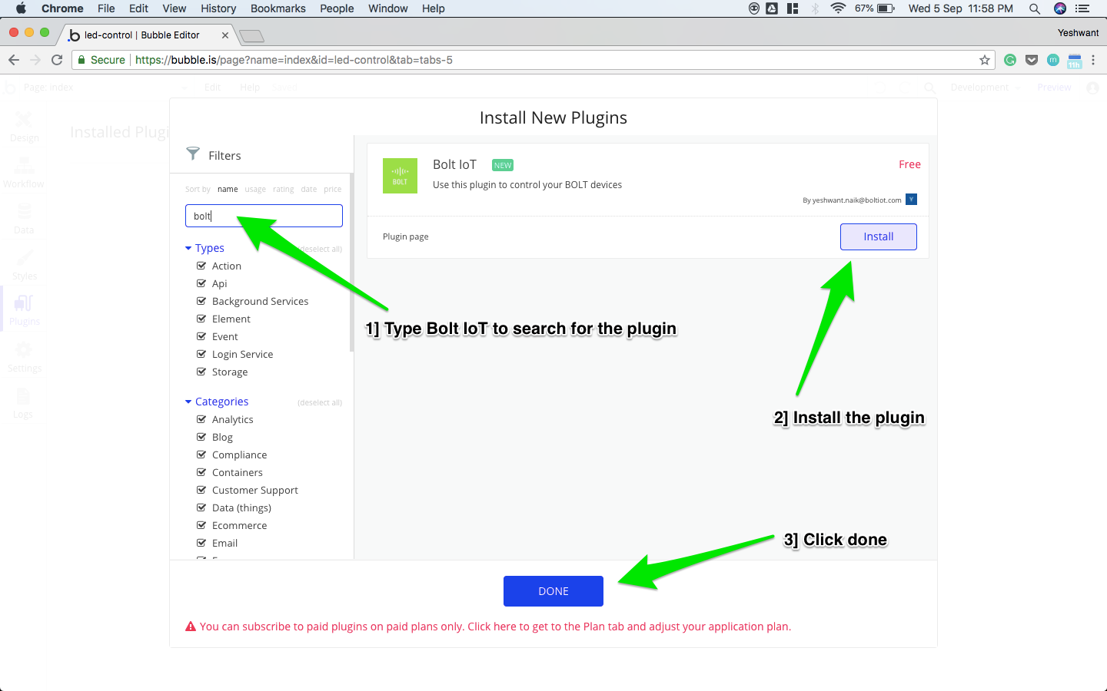Screen dimensions: 1107x691
Task: Reload the page with the refresh icon
Action: 57,60
